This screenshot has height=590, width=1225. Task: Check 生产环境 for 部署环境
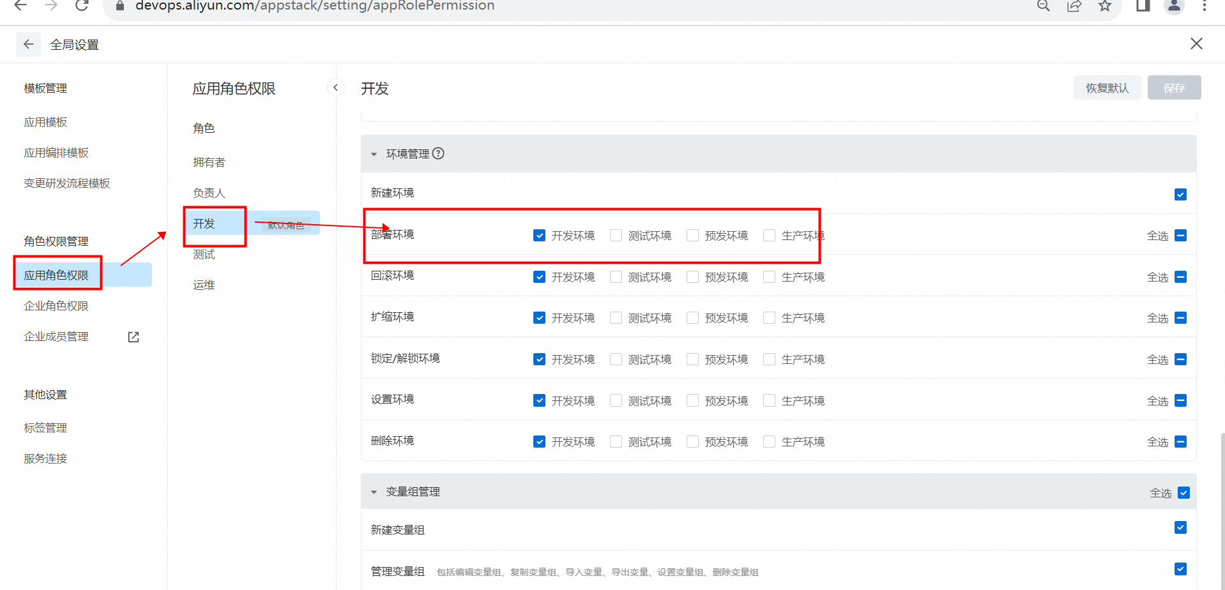[770, 236]
